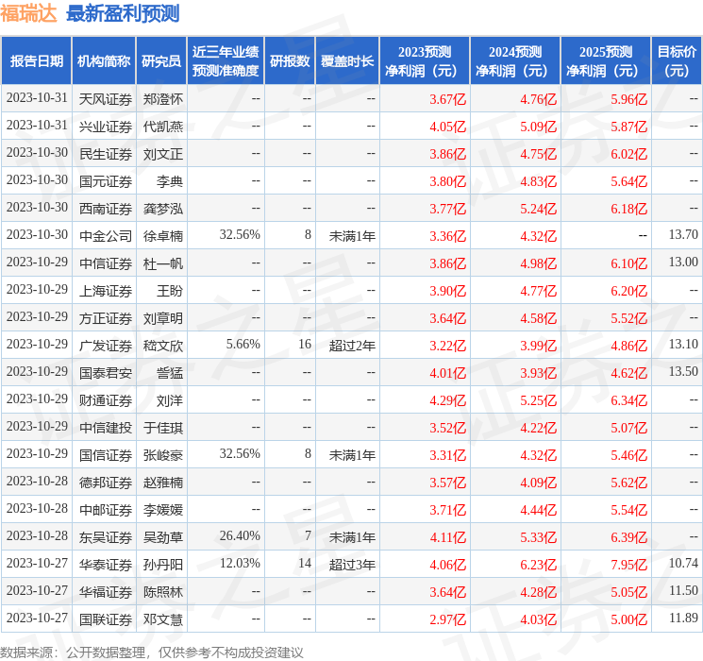The image size is (703, 661).
Task: Click 中金公司 institution cell
Action: pos(106,235)
